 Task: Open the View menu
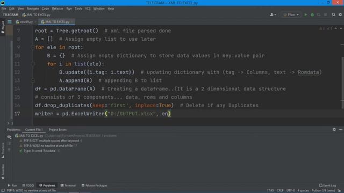coord(20,9)
